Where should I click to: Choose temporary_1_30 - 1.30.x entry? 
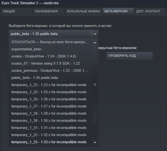tap(51, 120)
